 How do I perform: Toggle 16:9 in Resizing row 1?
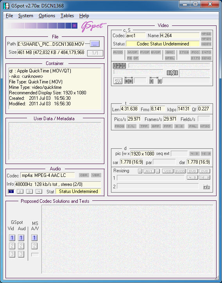(x=204, y=177)
